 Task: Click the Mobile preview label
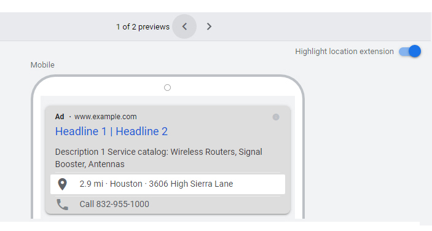pos(42,65)
